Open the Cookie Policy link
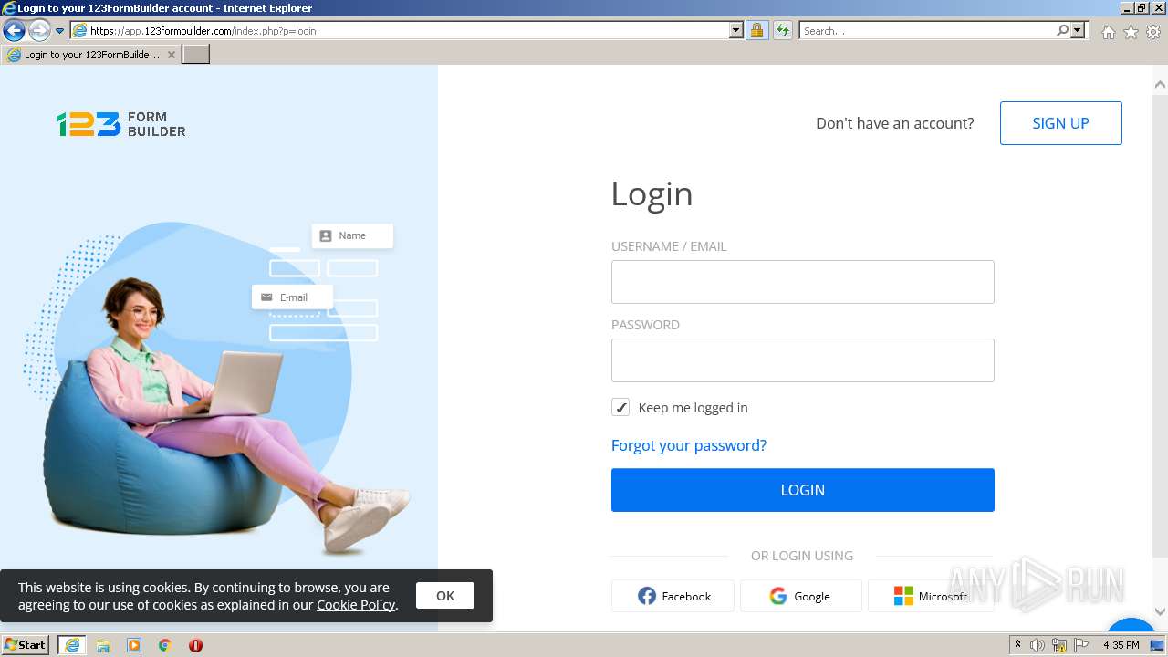 coord(356,605)
